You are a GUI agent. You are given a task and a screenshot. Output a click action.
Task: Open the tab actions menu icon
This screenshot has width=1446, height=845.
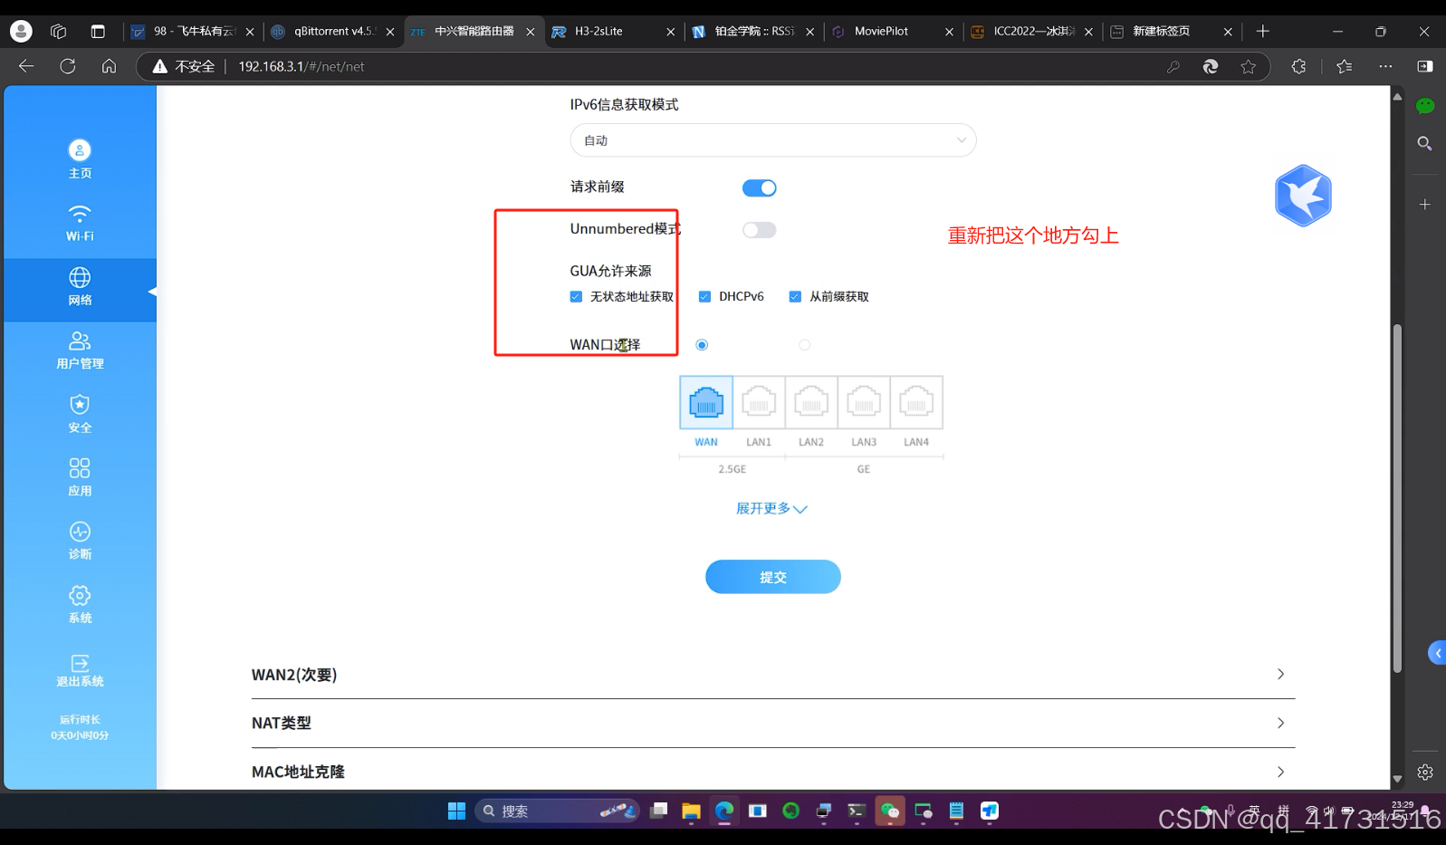(x=98, y=31)
